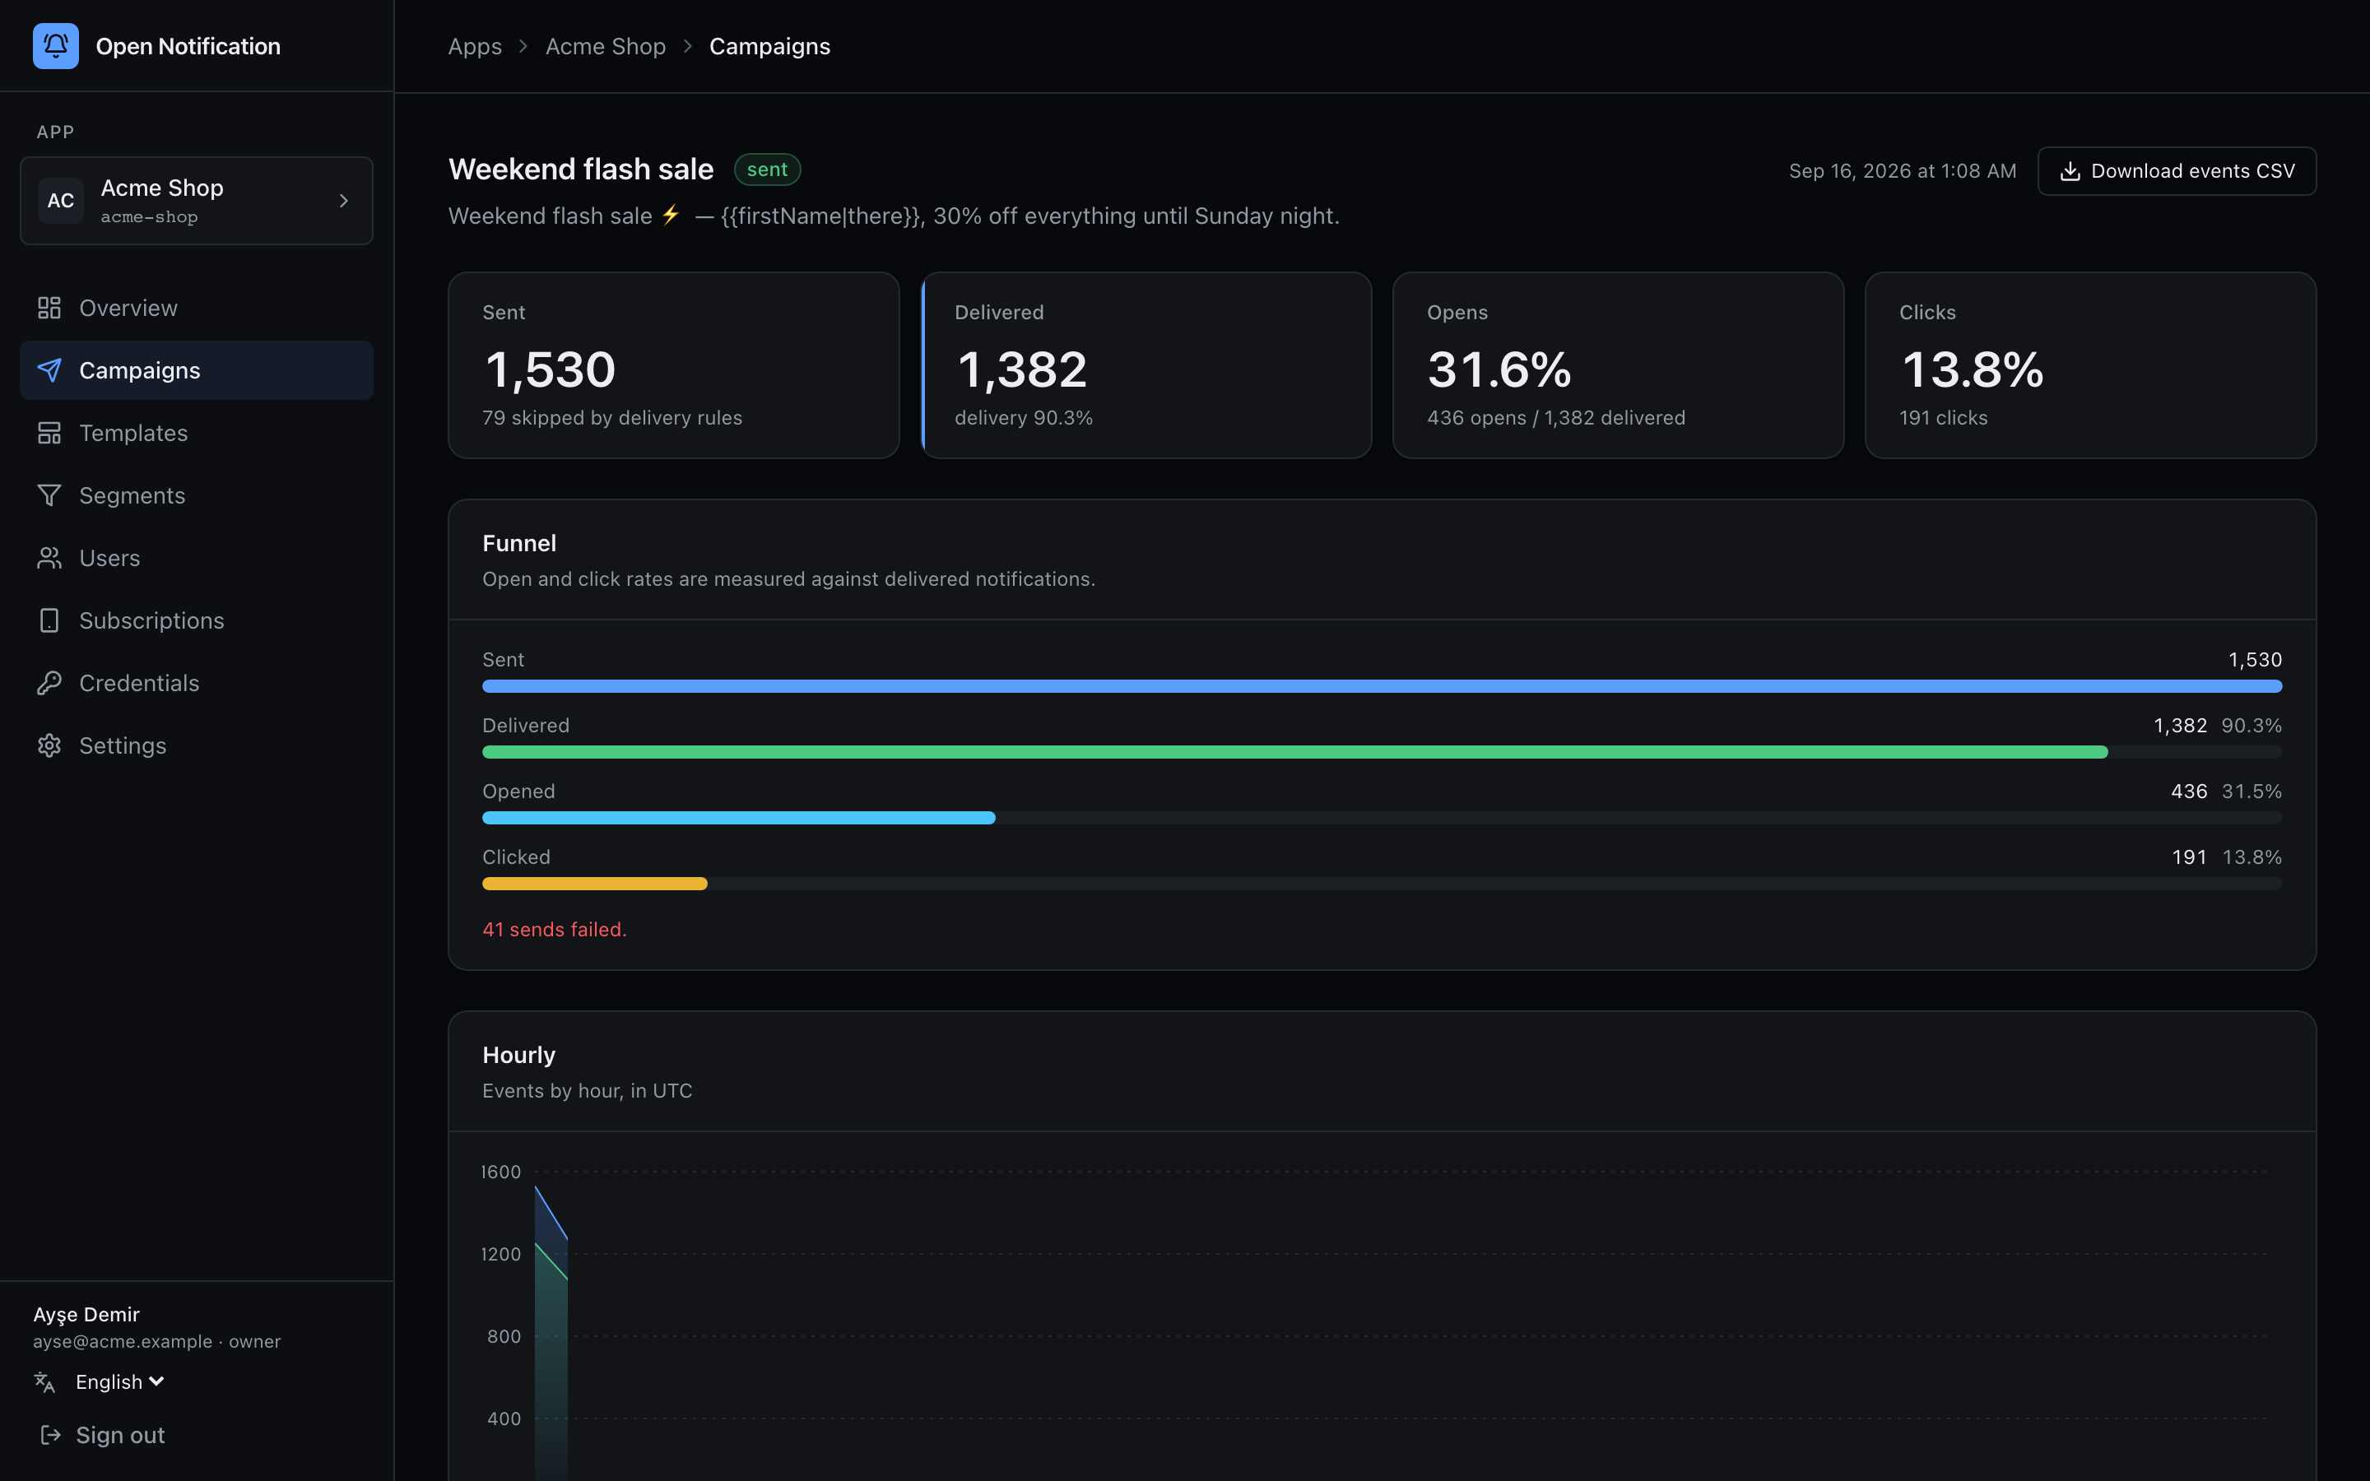This screenshot has height=1481, width=2370.
Task: Click the '191 clicks' subtext
Action: coord(1943,418)
